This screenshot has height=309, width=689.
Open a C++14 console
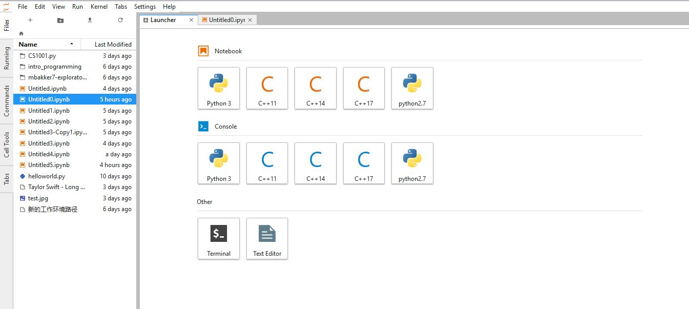click(316, 163)
